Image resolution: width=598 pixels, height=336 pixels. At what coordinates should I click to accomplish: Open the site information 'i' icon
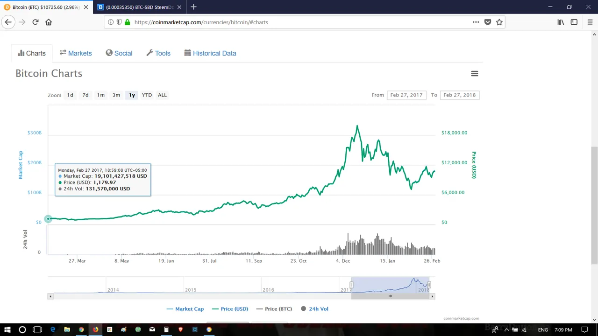click(x=111, y=22)
